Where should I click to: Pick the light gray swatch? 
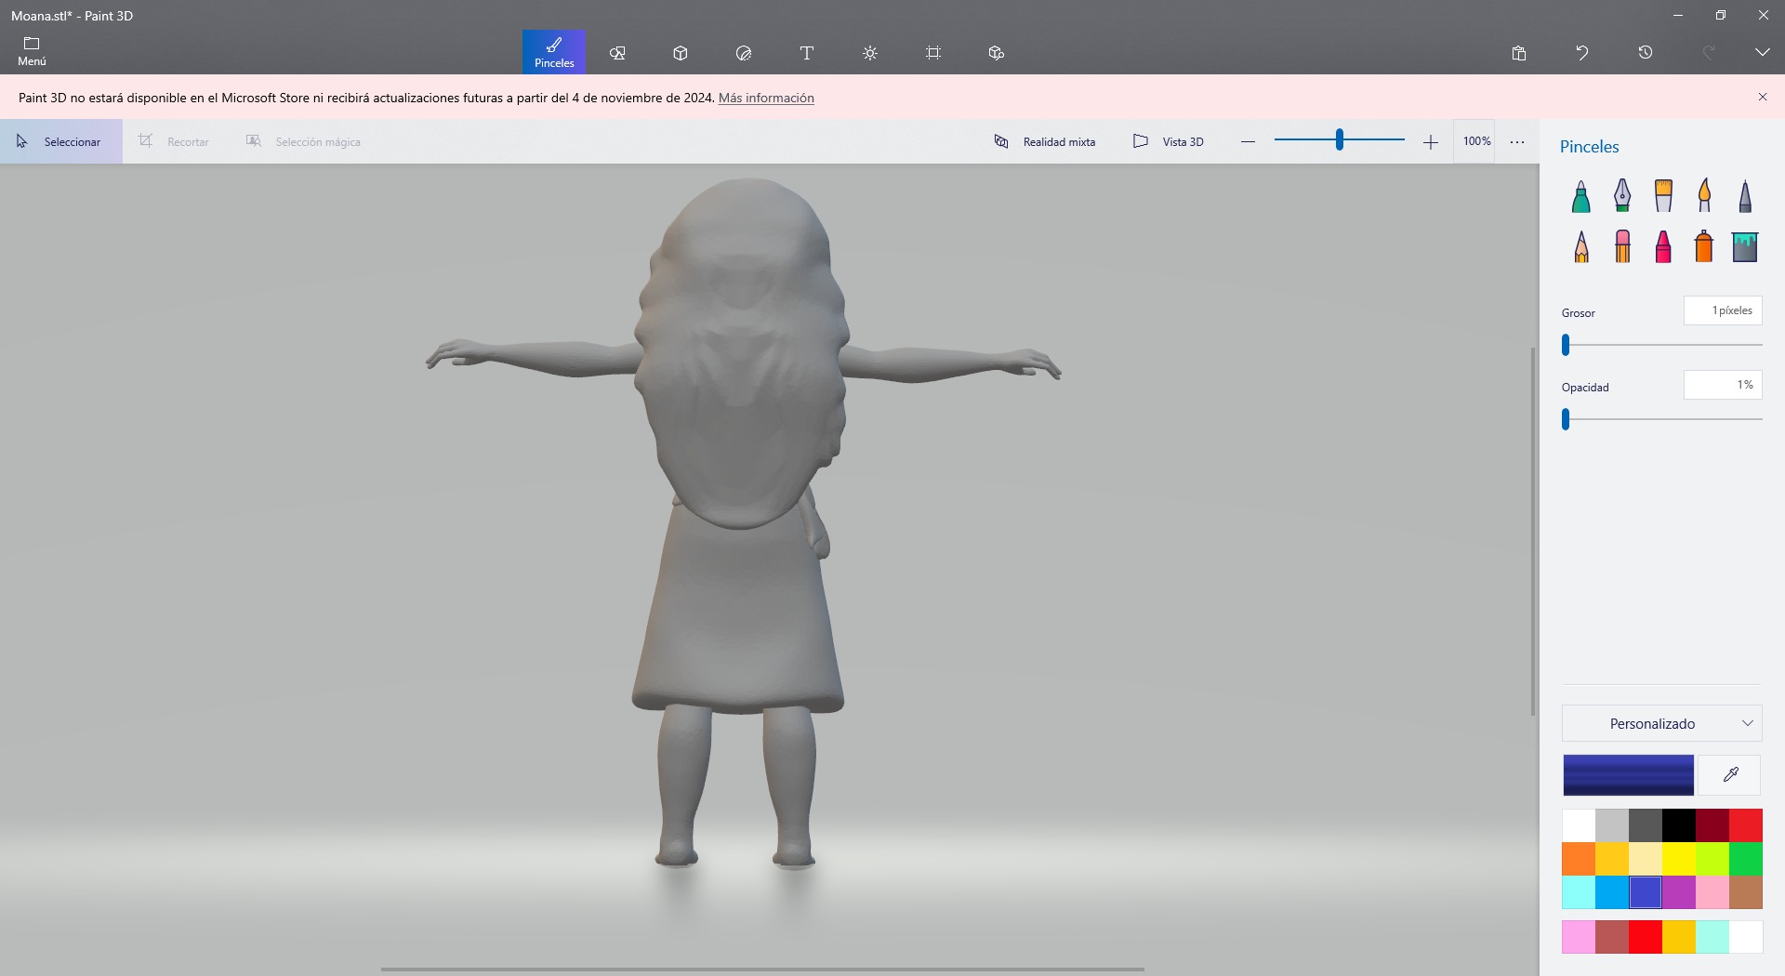[x=1612, y=825]
